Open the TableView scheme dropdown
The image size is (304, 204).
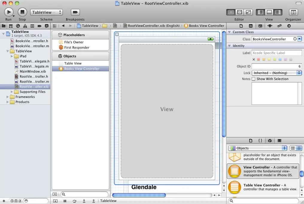coord(46,12)
